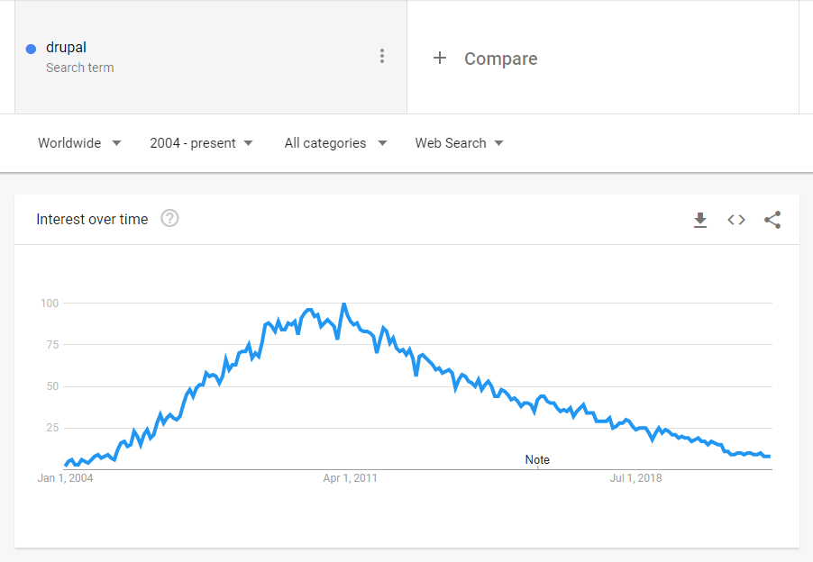Open the embed code icon

736,220
